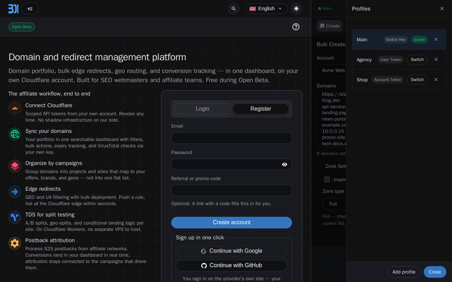The width and height of the screenshot is (452, 282).
Task: Click the Postback attribution gear icon
Action: [15, 243]
